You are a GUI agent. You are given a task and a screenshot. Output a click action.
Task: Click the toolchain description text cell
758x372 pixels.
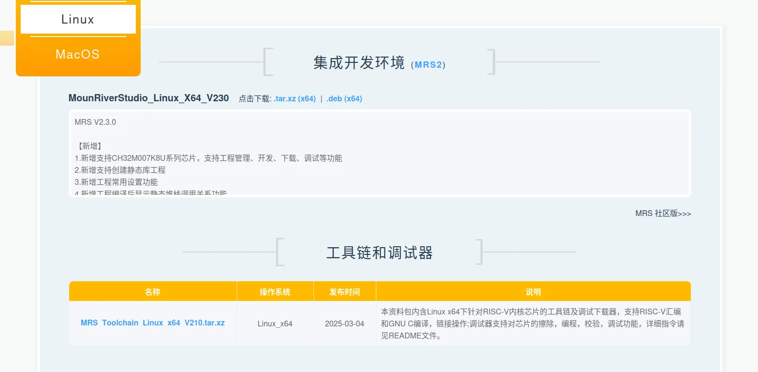pyautogui.click(x=533, y=324)
